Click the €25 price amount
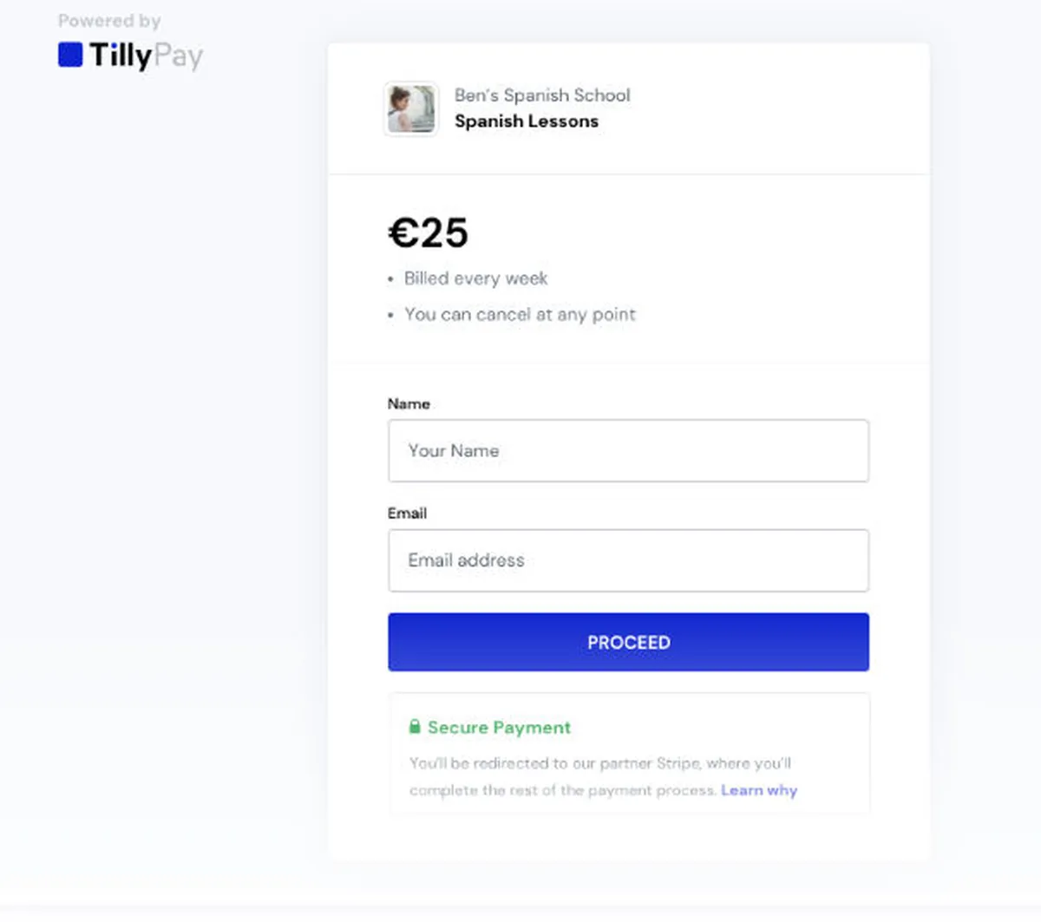 point(428,232)
